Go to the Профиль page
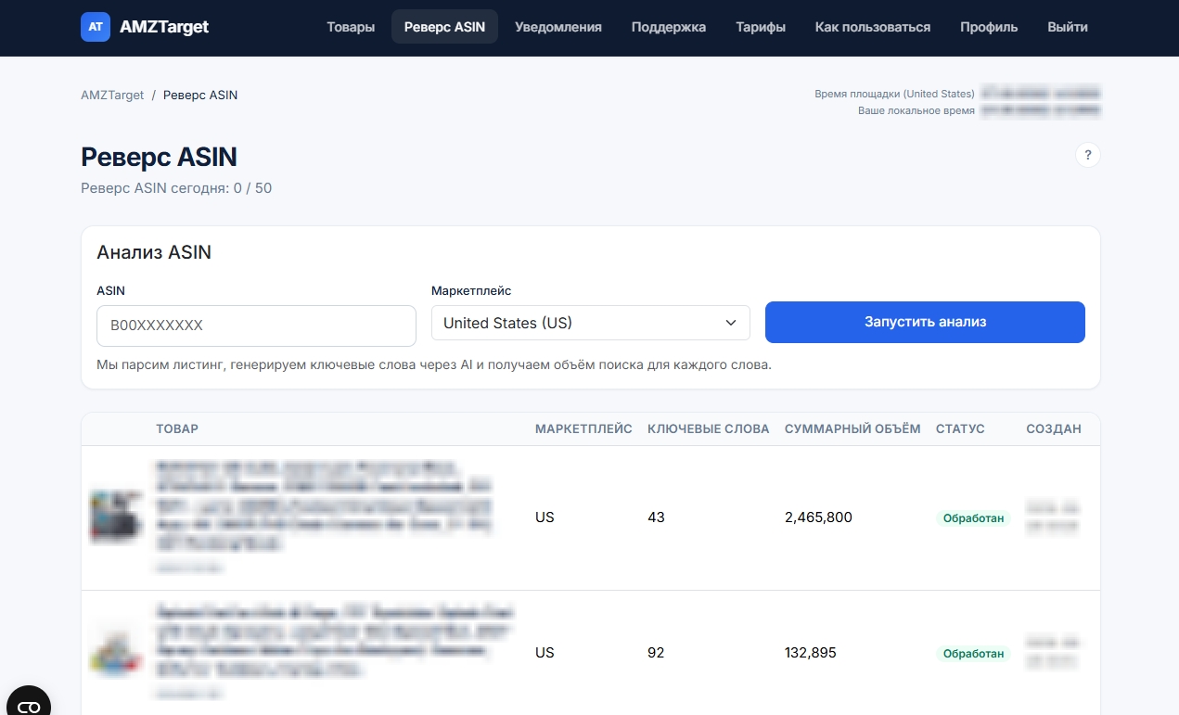This screenshot has width=1179, height=715. [x=989, y=27]
